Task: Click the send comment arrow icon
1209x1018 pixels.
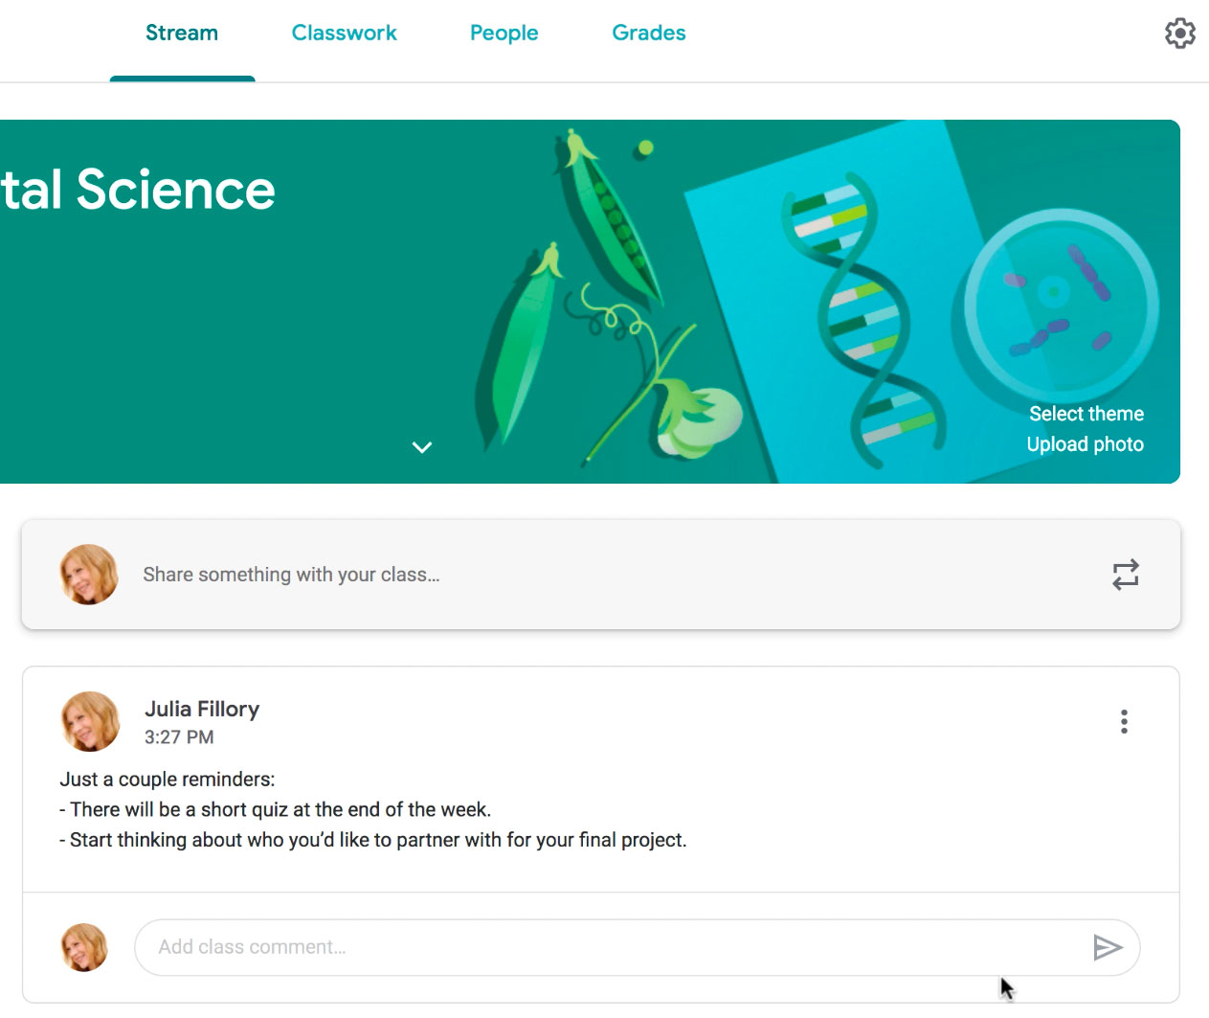Action: click(x=1107, y=947)
